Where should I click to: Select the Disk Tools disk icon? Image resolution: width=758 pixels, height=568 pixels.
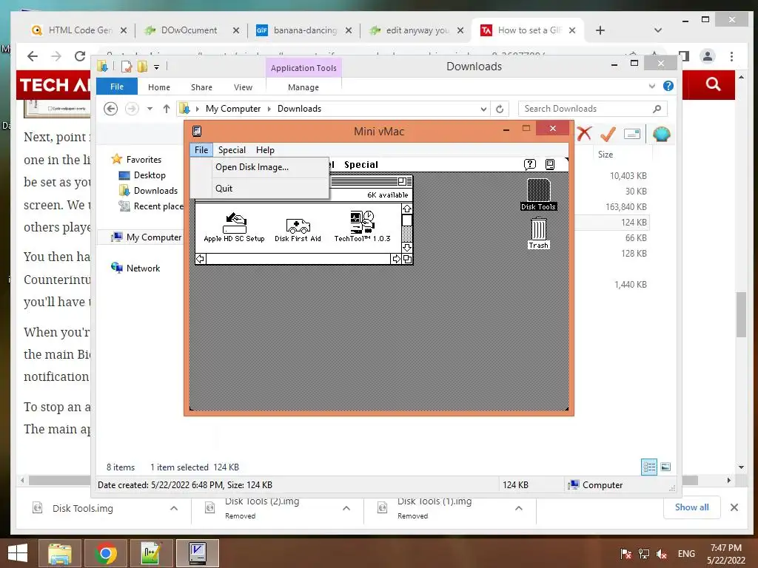click(x=538, y=195)
